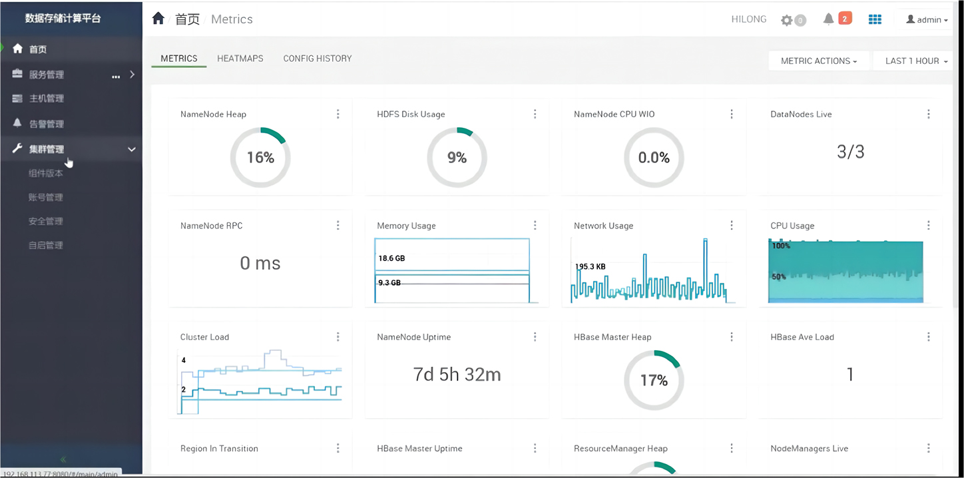Click the home icon in the breadcrumb
Image resolution: width=964 pixels, height=478 pixels.
click(x=158, y=19)
